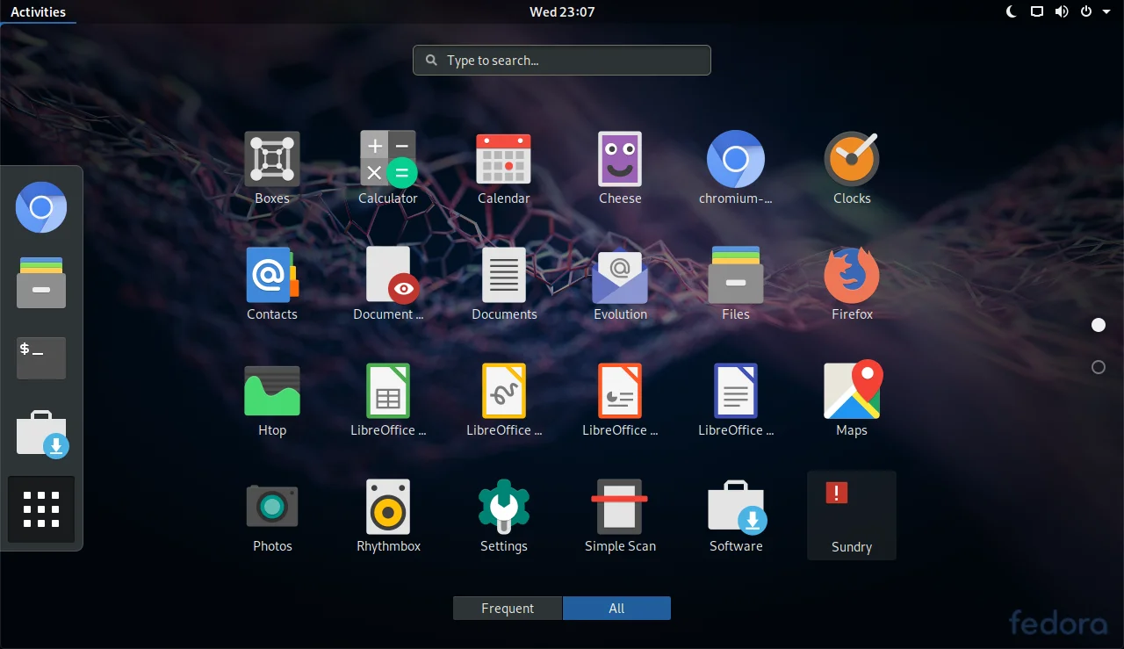Open the Documents app
The image size is (1124, 649).
[x=504, y=285]
